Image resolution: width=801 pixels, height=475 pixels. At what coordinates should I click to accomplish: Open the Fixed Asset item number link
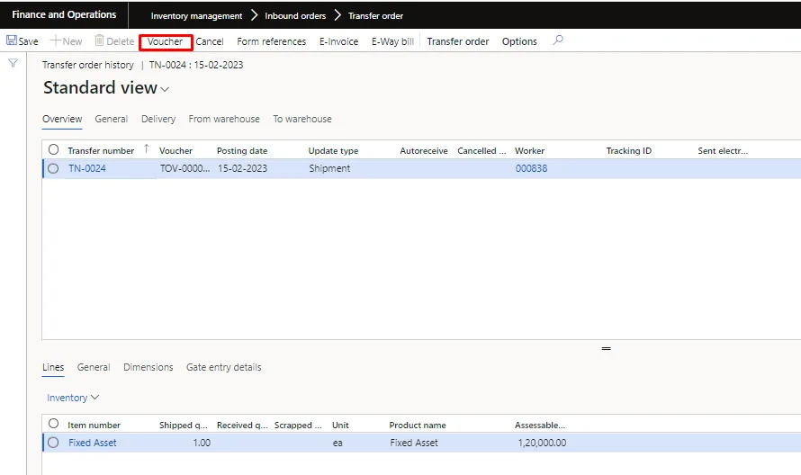click(93, 443)
